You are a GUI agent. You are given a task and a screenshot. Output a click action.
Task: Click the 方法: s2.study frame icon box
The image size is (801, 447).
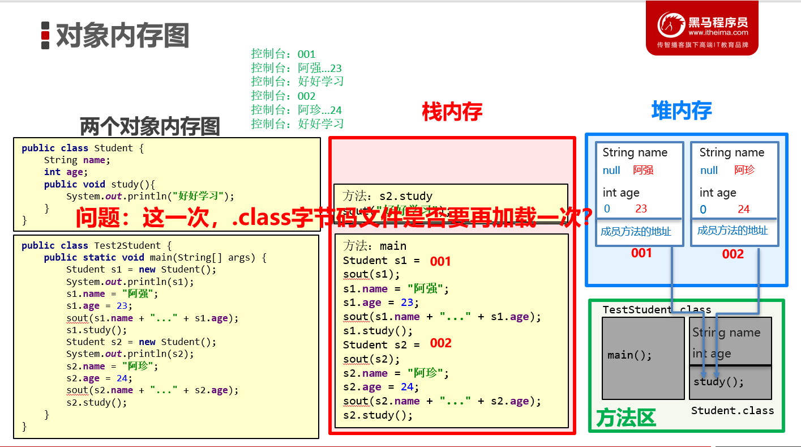click(451, 201)
